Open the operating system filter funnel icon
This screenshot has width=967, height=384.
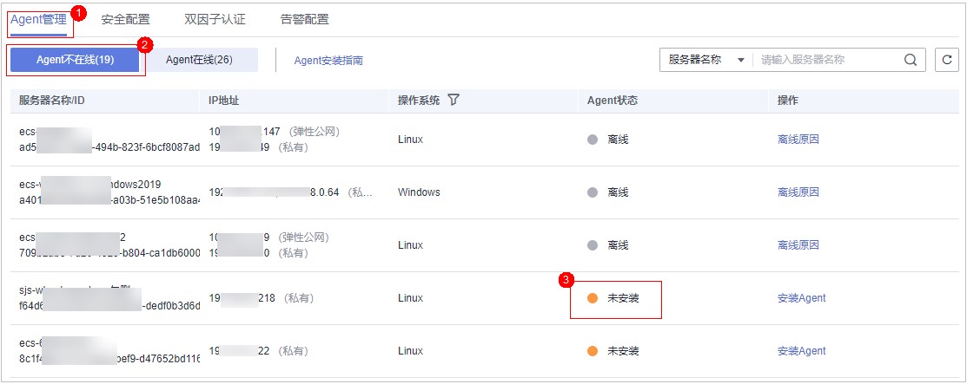[x=454, y=101]
